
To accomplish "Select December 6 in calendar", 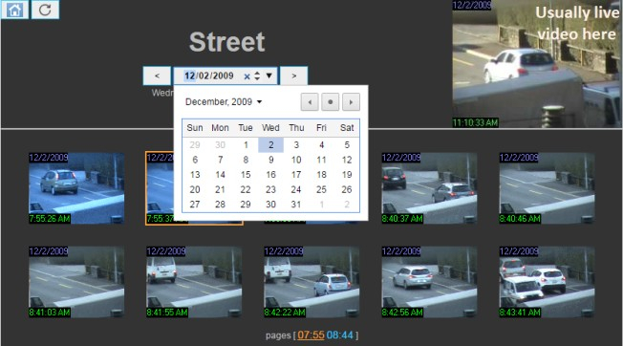I will [195, 160].
